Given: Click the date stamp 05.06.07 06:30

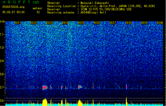Looking at the screenshot, I should (13, 12).
